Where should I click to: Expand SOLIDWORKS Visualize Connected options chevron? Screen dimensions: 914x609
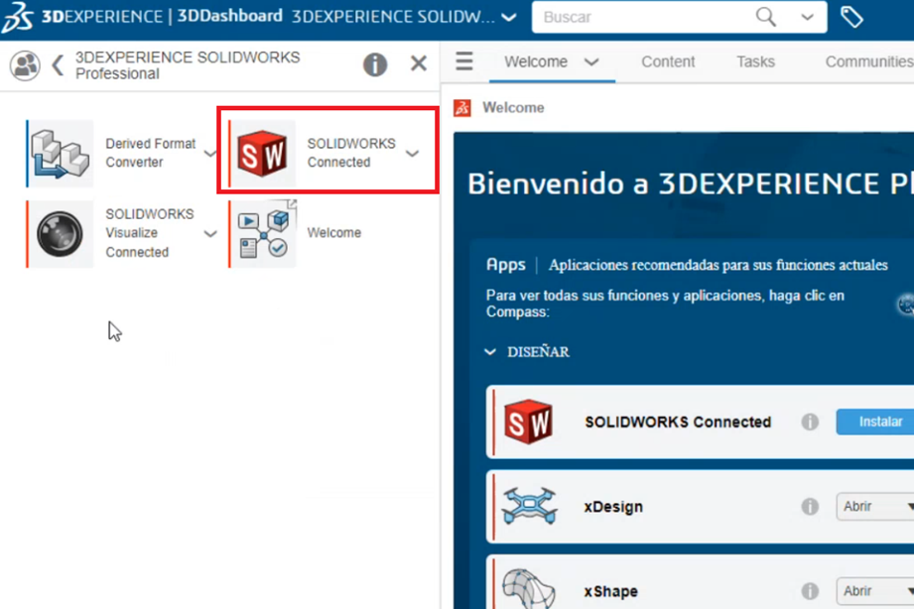(209, 234)
